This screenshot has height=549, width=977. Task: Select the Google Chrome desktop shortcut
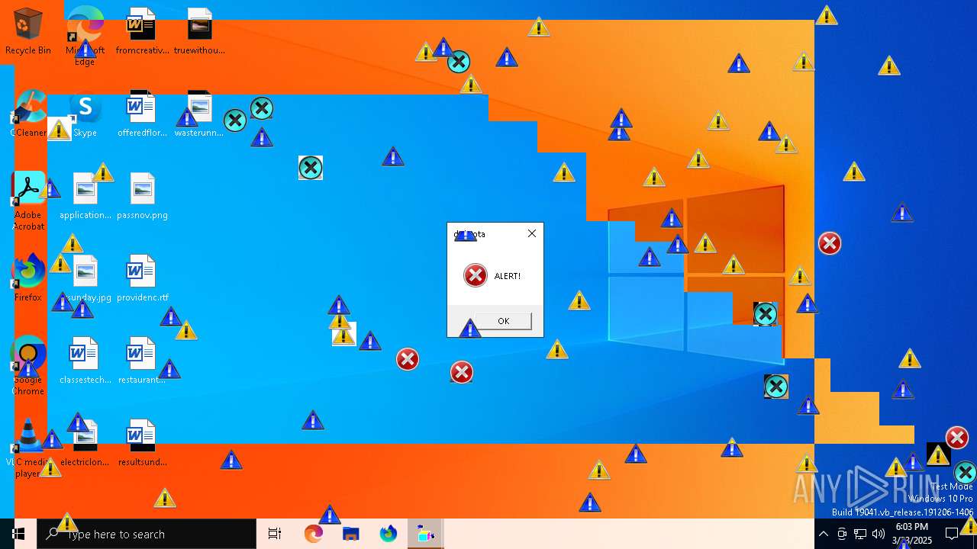(28, 365)
